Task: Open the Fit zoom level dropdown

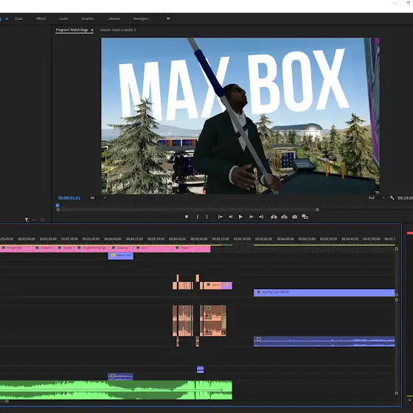Action: point(98,198)
